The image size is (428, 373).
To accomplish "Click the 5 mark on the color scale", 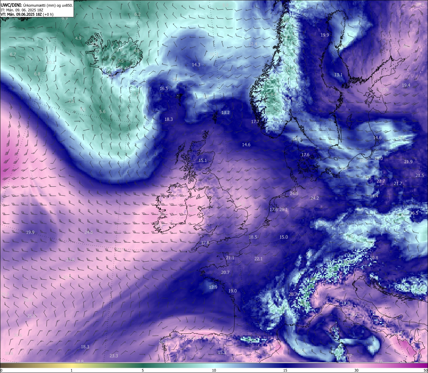I will pyautogui.click(x=143, y=370).
